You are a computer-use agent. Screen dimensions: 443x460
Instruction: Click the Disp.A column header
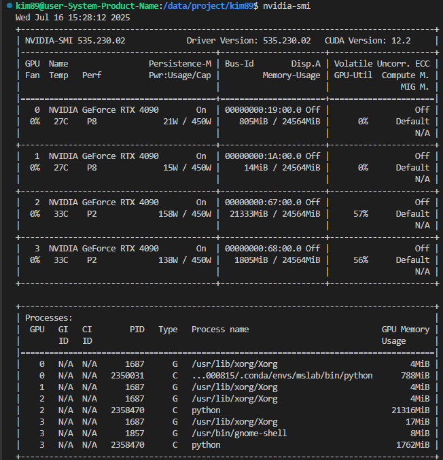[306, 64]
